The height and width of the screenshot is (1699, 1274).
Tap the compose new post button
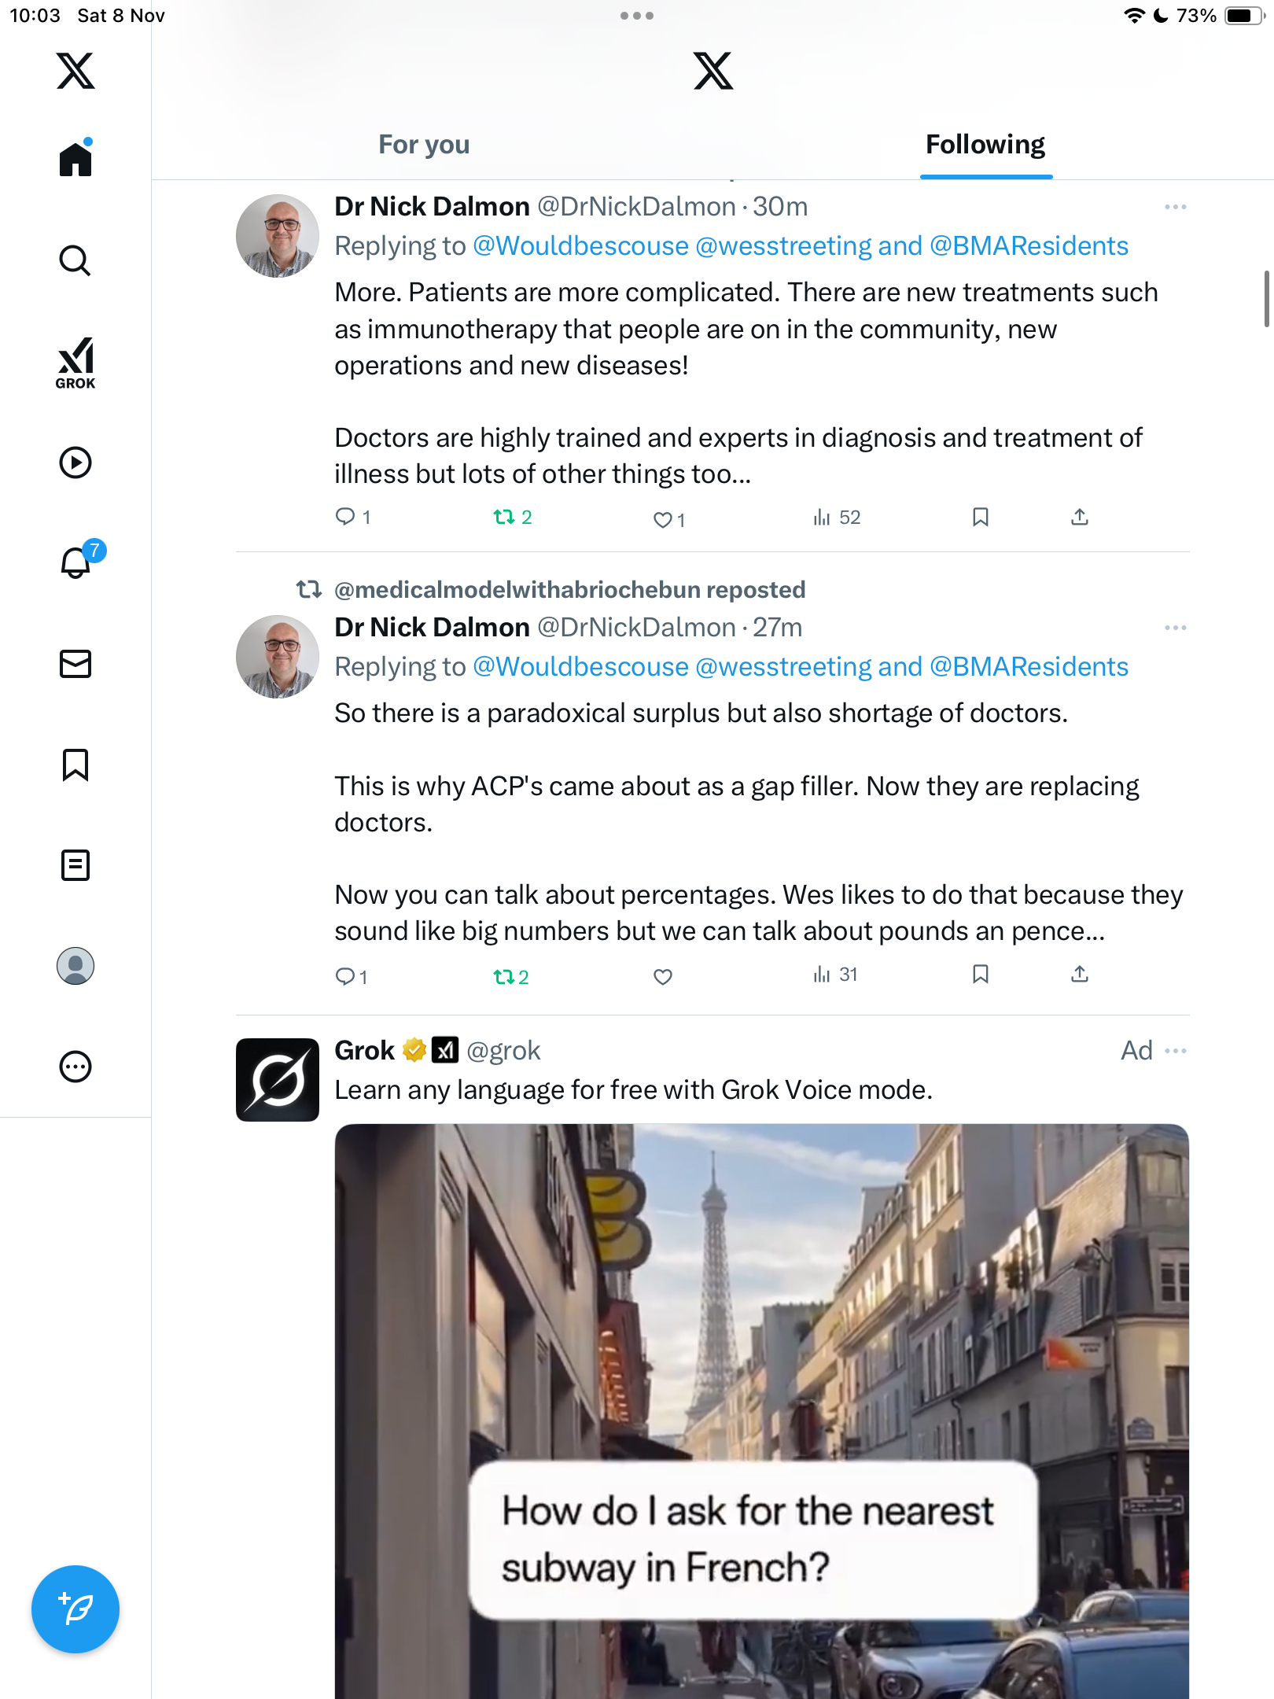click(75, 1609)
